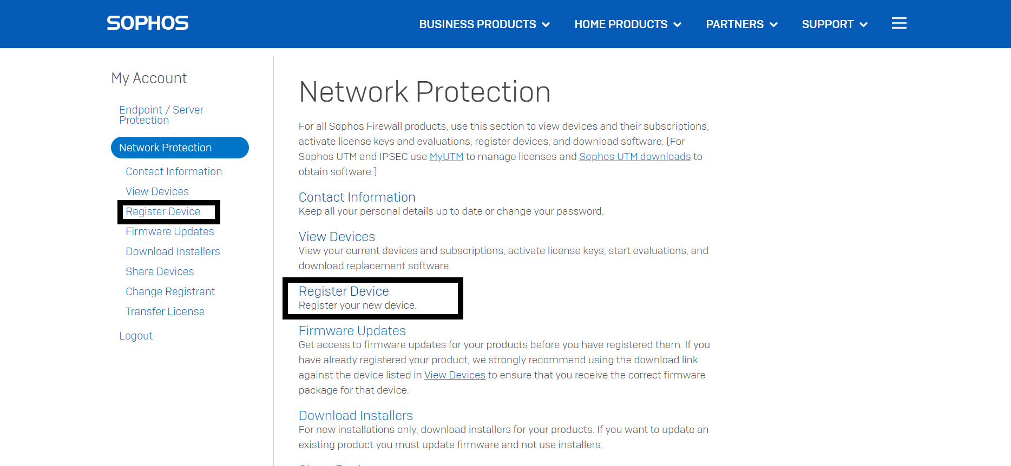Open the Partners dropdown menu

(x=741, y=24)
